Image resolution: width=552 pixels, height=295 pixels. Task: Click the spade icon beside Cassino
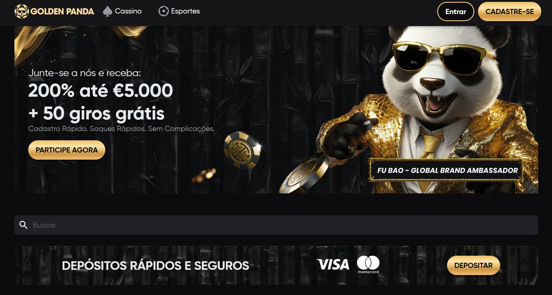click(107, 11)
